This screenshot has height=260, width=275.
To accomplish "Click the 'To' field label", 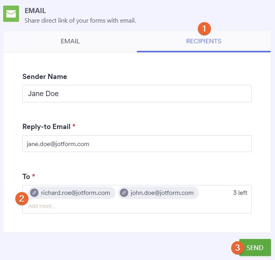I will click(x=26, y=176).
